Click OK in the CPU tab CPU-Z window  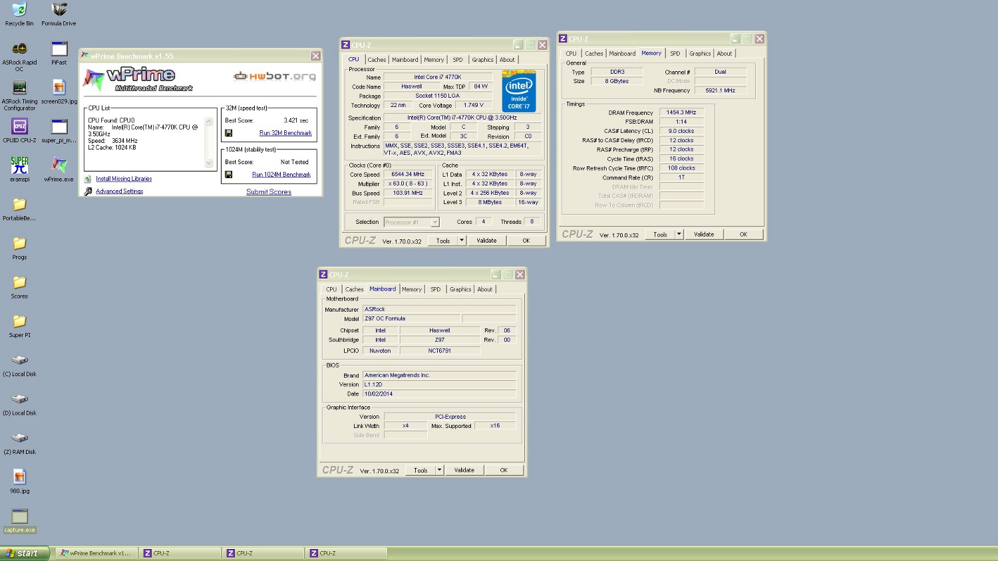pyautogui.click(x=526, y=241)
